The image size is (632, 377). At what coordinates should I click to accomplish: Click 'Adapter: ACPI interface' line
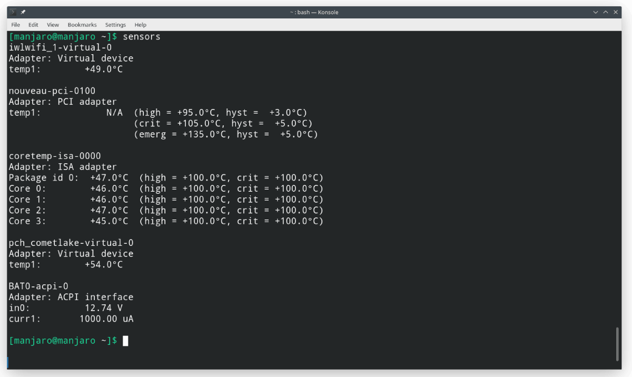pos(71,297)
